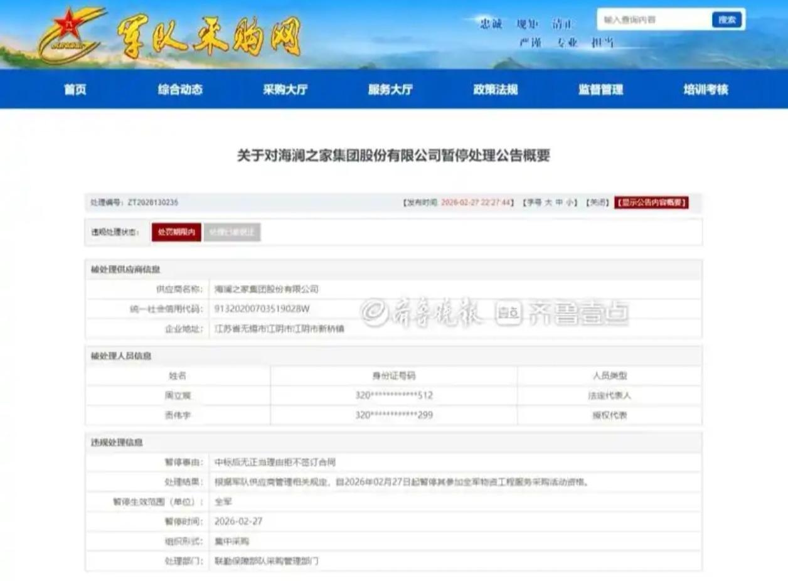Select the grayed-out second status badge

click(x=232, y=232)
